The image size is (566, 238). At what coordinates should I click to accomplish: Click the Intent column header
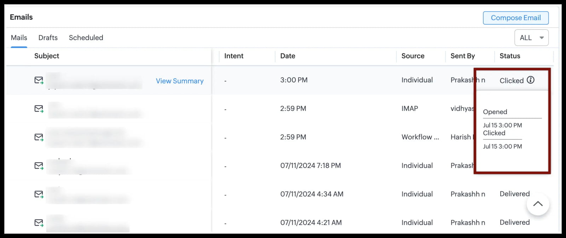click(234, 56)
